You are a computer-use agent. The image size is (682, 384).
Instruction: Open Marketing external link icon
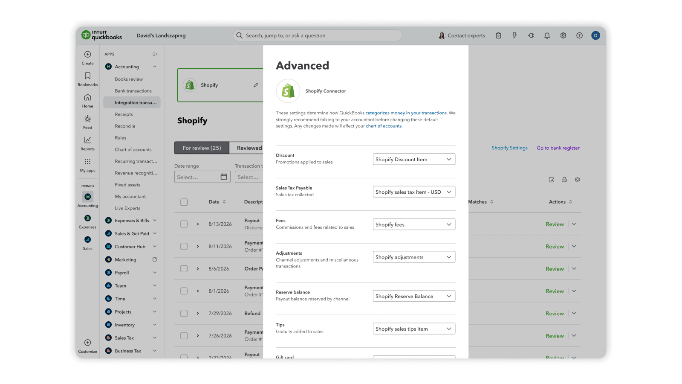(155, 259)
